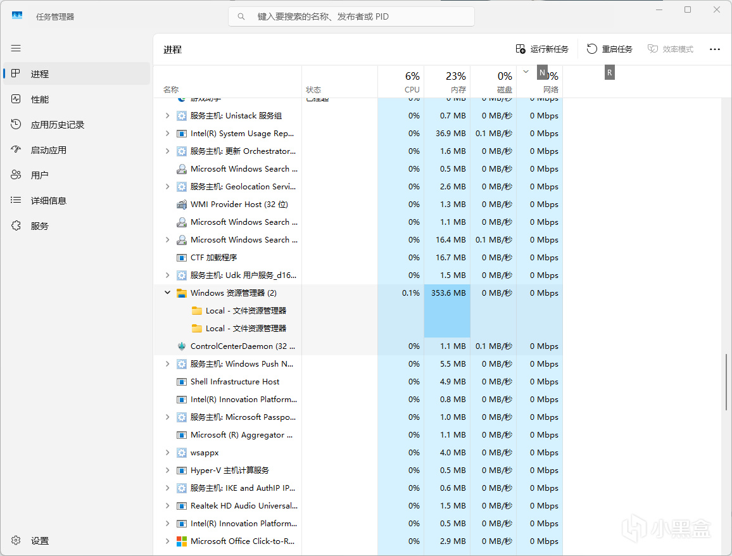Expand Microsoft Office Click-to-Run entry
The width and height of the screenshot is (732, 556).
tap(167, 541)
